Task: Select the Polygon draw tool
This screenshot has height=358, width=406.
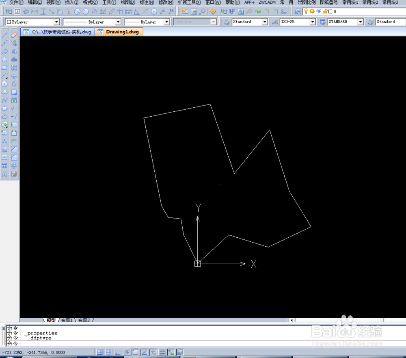Action: pyautogui.click(x=4, y=59)
